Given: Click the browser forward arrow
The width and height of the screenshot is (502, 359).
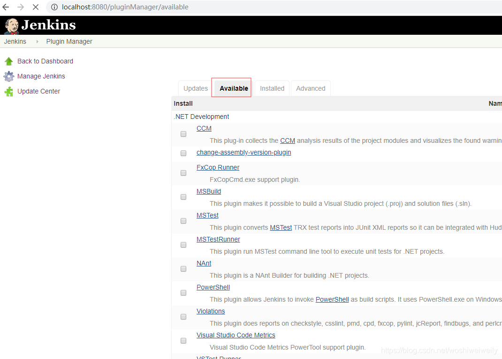Looking at the screenshot, I should [21, 7].
